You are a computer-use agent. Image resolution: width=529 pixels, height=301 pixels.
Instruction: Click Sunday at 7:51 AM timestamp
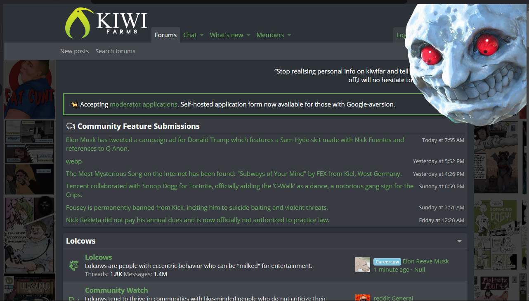(x=442, y=208)
